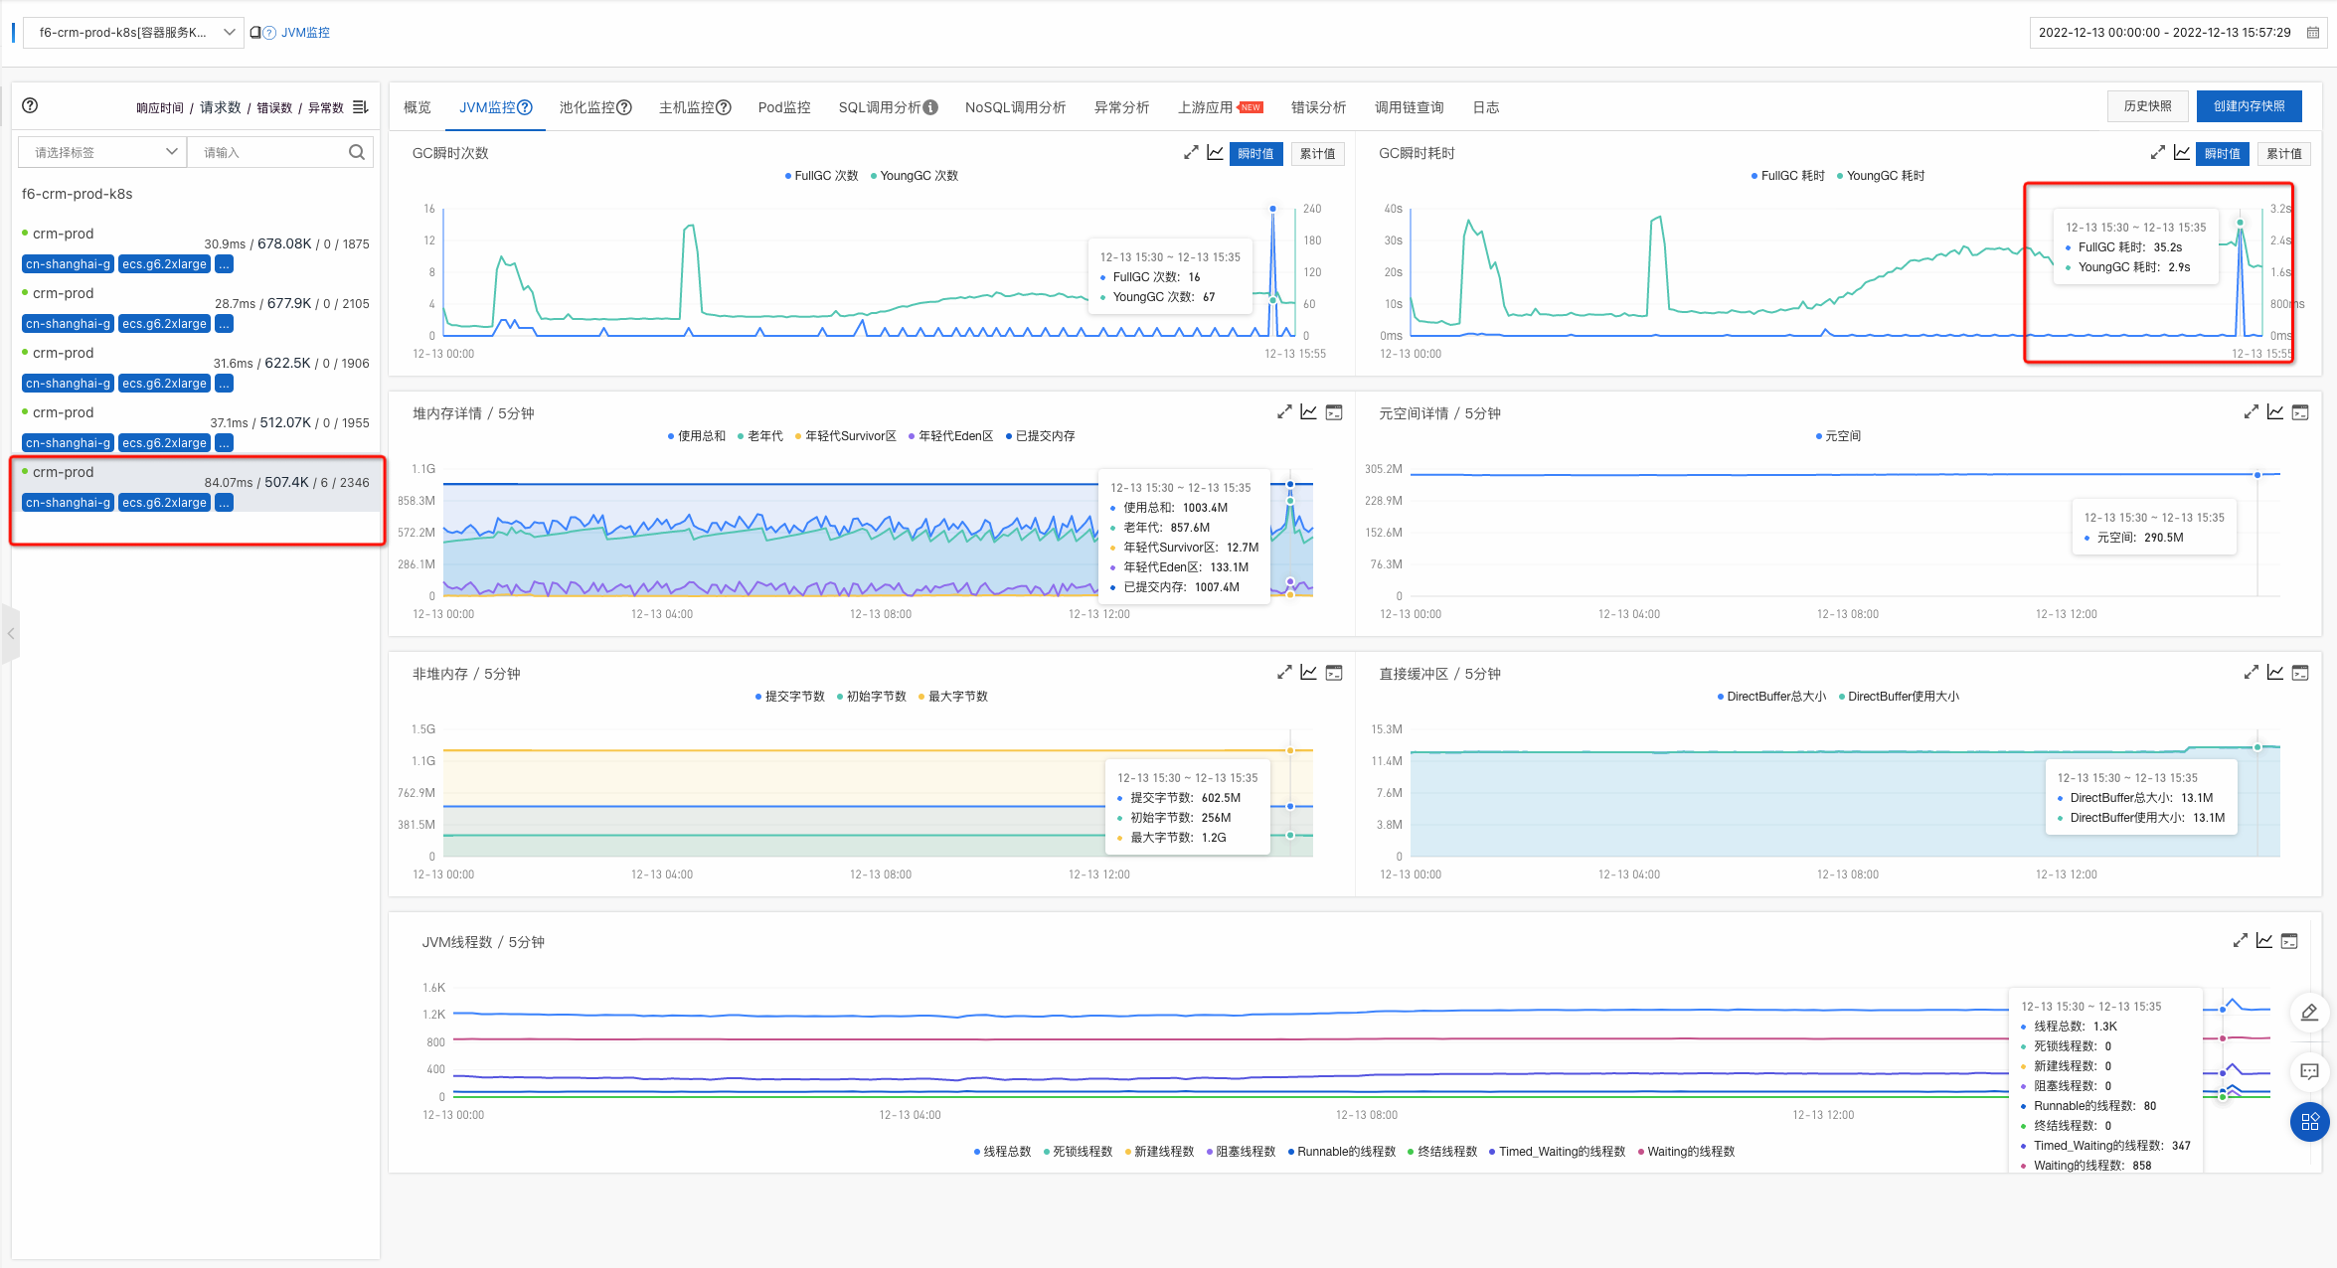The width and height of the screenshot is (2337, 1268).
Task: Click the help question icon above instance list
Action: coord(30,105)
